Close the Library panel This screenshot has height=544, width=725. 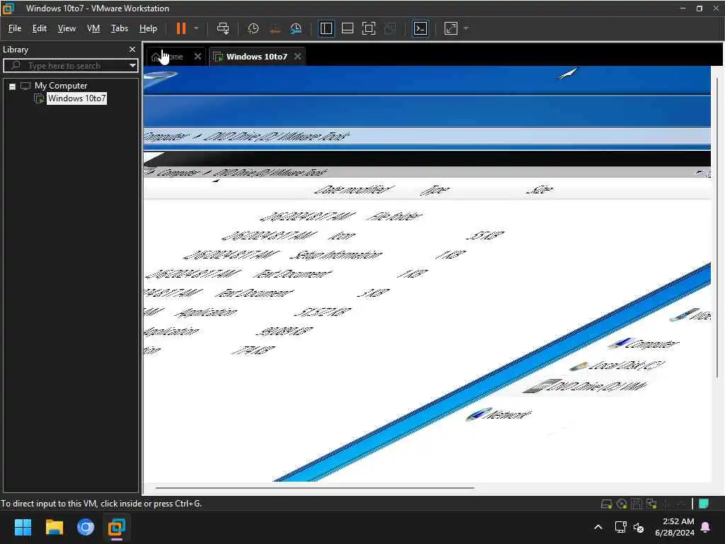pos(132,49)
